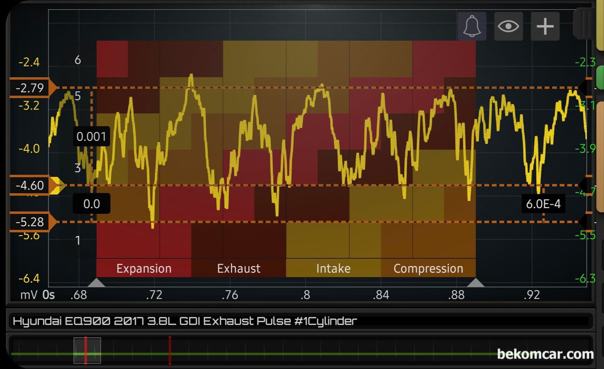Click the left phase ruler triangle marker
604x369 pixels.
97,282
